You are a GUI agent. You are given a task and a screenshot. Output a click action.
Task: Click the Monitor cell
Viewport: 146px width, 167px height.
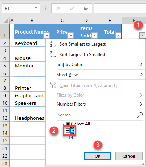pos(30,66)
